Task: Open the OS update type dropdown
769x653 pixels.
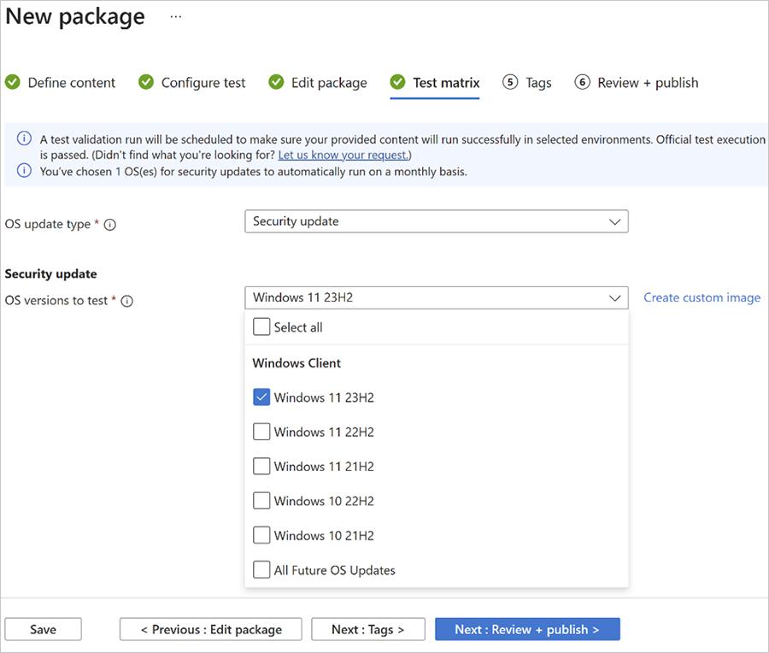Action: click(436, 221)
